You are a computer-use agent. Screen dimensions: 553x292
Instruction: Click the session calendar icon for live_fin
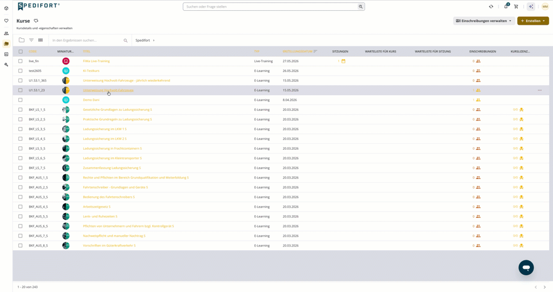pyautogui.click(x=343, y=61)
